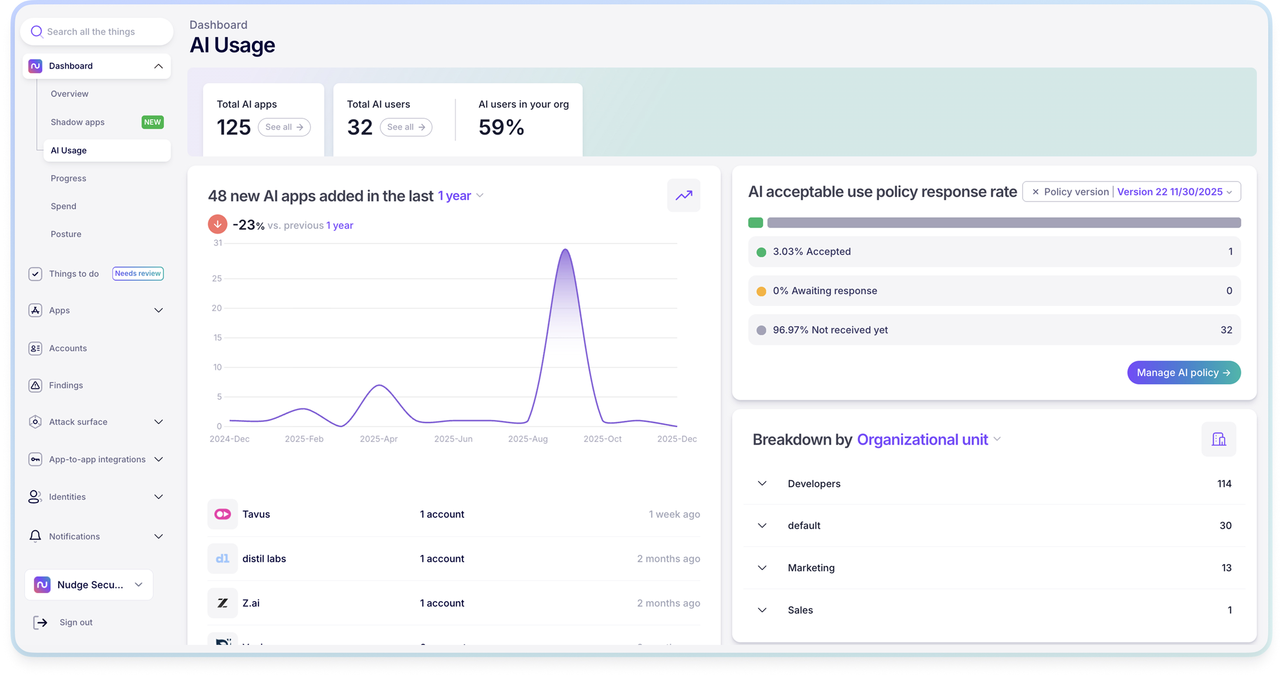Click the Sign out arrow icon
The width and height of the screenshot is (1283, 678).
(x=40, y=622)
